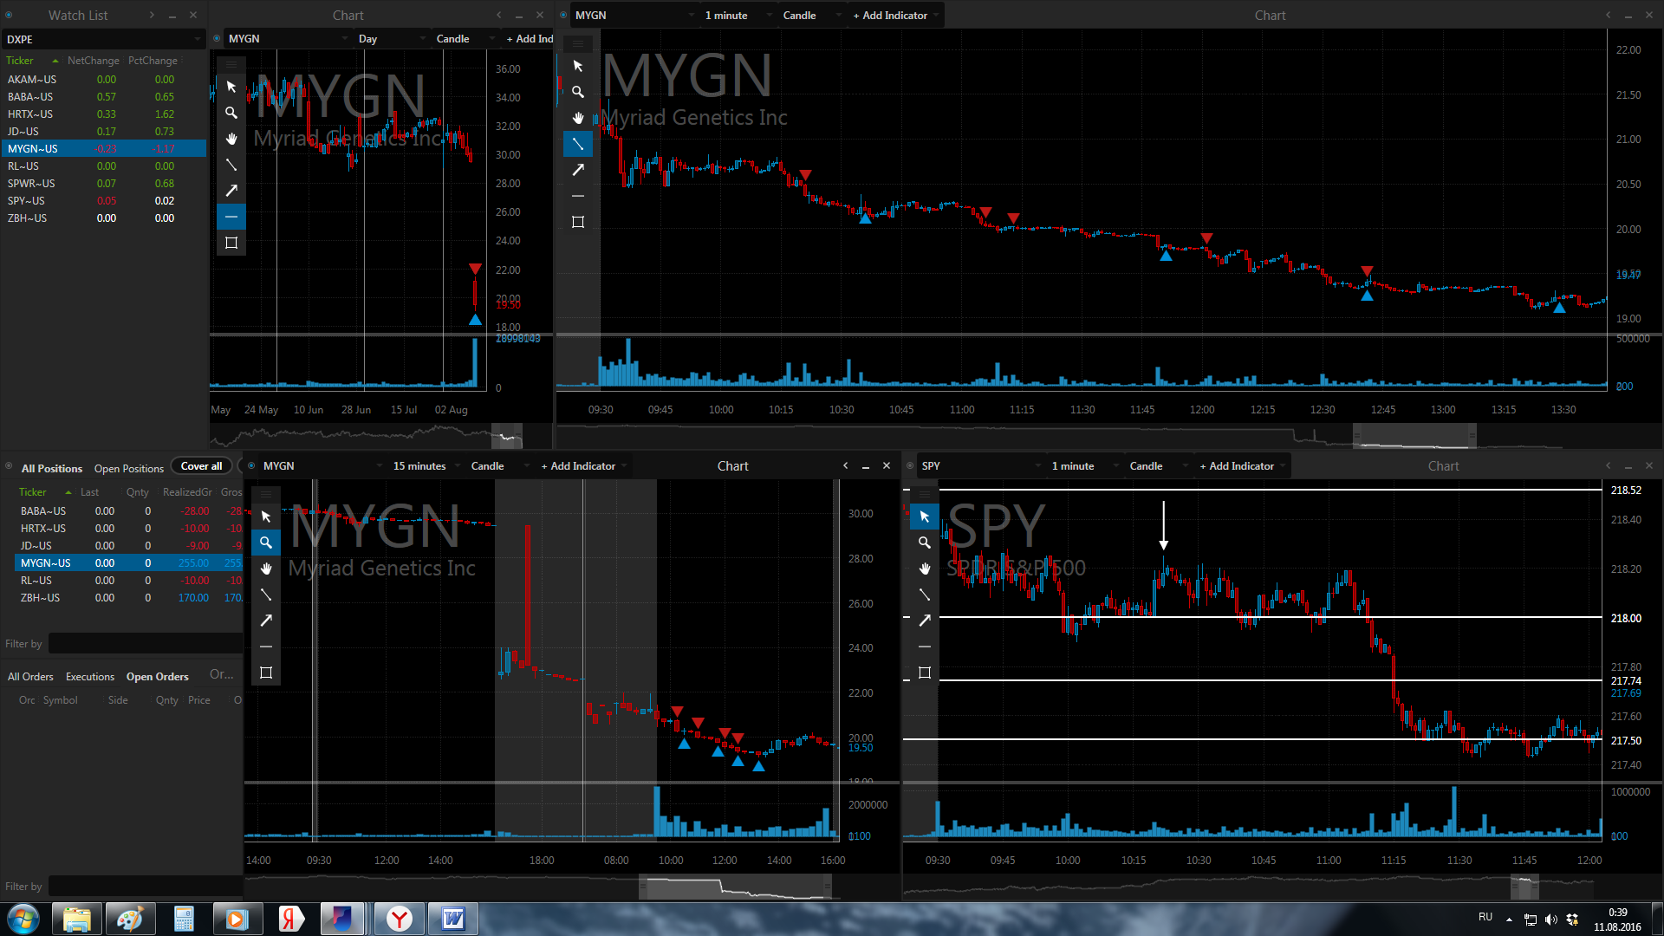
Task: Switch to Open Positions tab
Action: [x=129, y=468]
